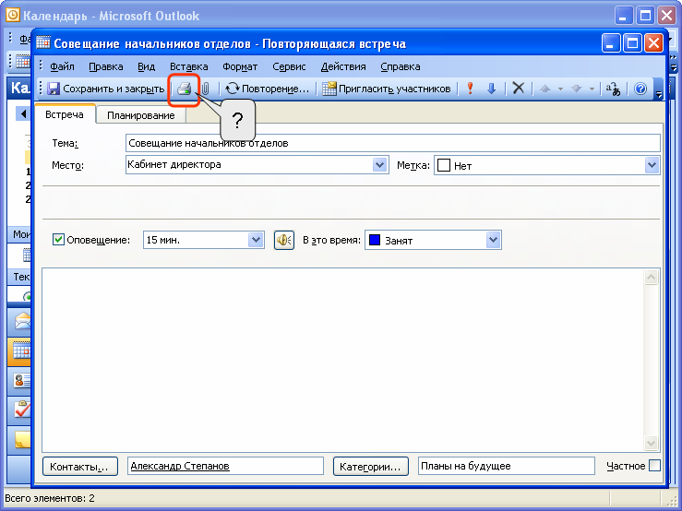Open Contacts pane icon in Outlook sidebar

[x=22, y=381]
